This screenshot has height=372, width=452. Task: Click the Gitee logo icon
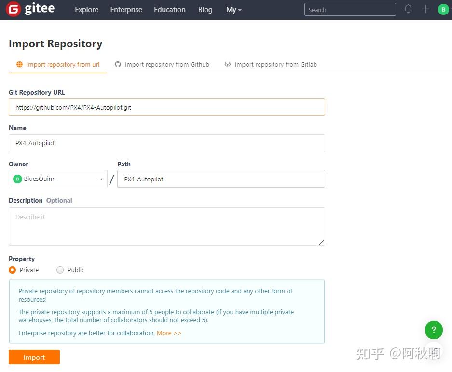[x=14, y=9]
